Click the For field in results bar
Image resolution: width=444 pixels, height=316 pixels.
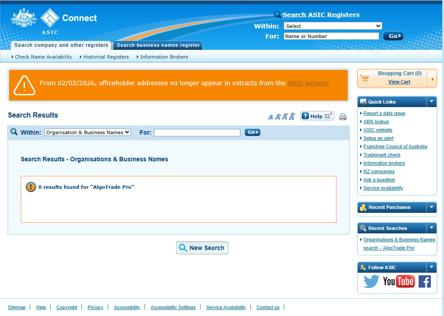point(197,132)
